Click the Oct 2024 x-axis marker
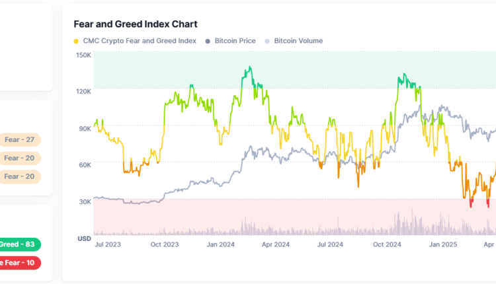Image resolution: width=496 pixels, height=284 pixels. [387, 244]
